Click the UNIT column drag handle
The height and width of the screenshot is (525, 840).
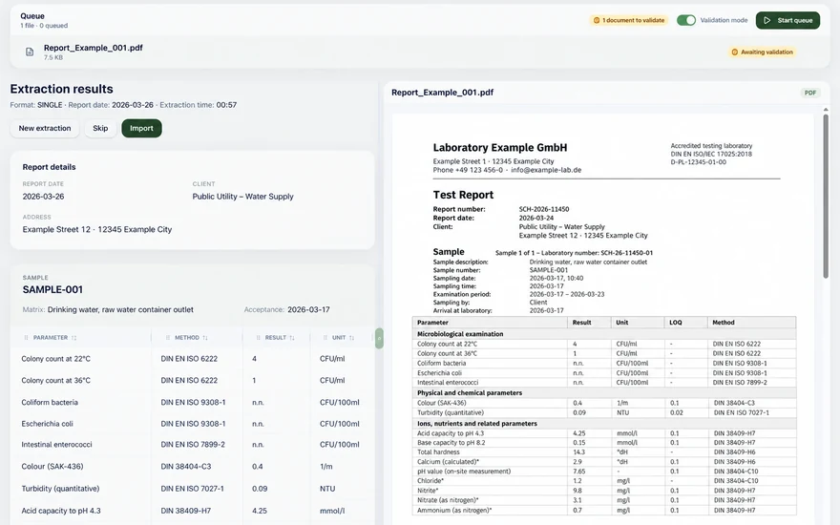(x=325, y=338)
